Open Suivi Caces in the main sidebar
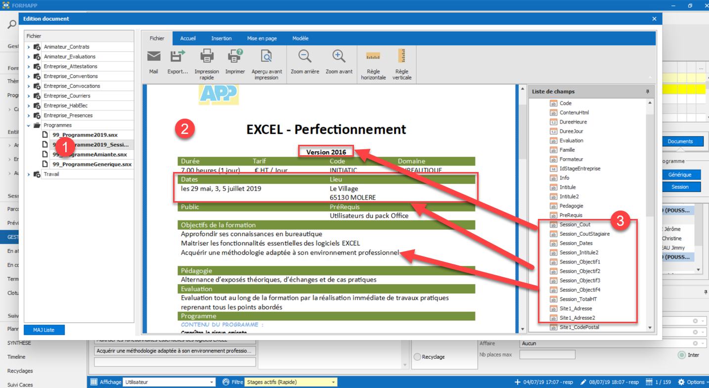This screenshot has width=709, height=388. 19,385
